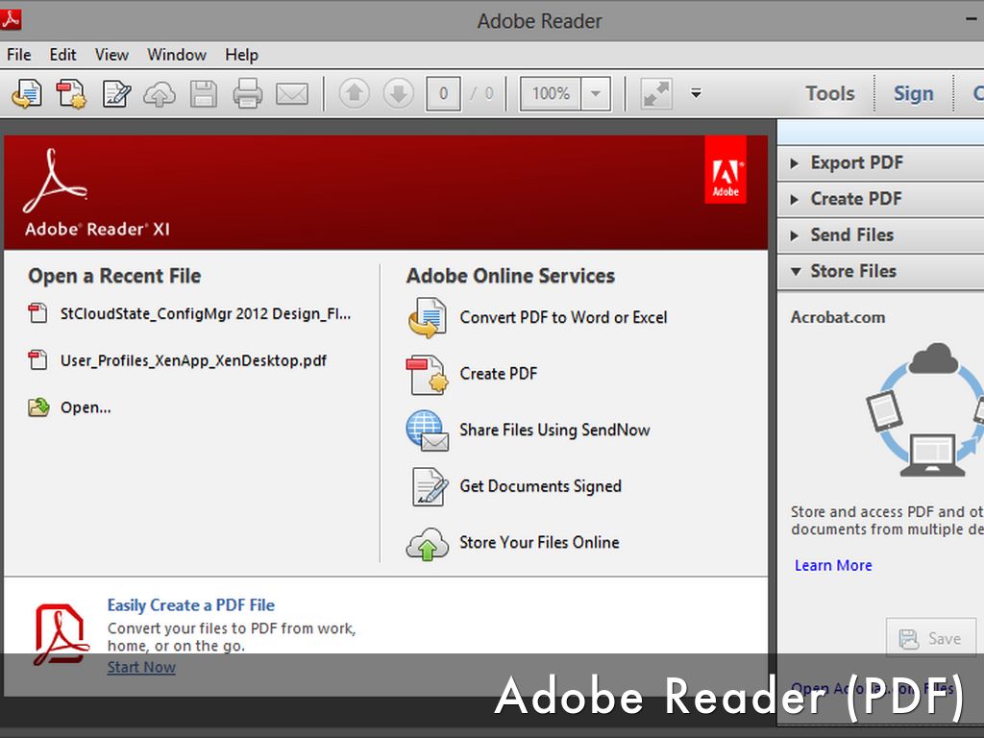The height and width of the screenshot is (738, 984).
Task: Click the Start Now link
Action: pyautogui.click(x=141, y=667)
